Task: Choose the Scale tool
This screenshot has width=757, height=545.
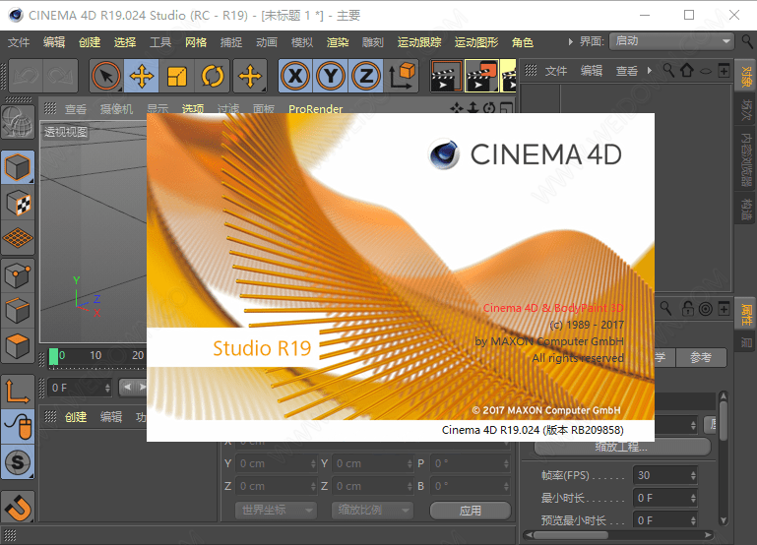Action: (x=177, y=76)
